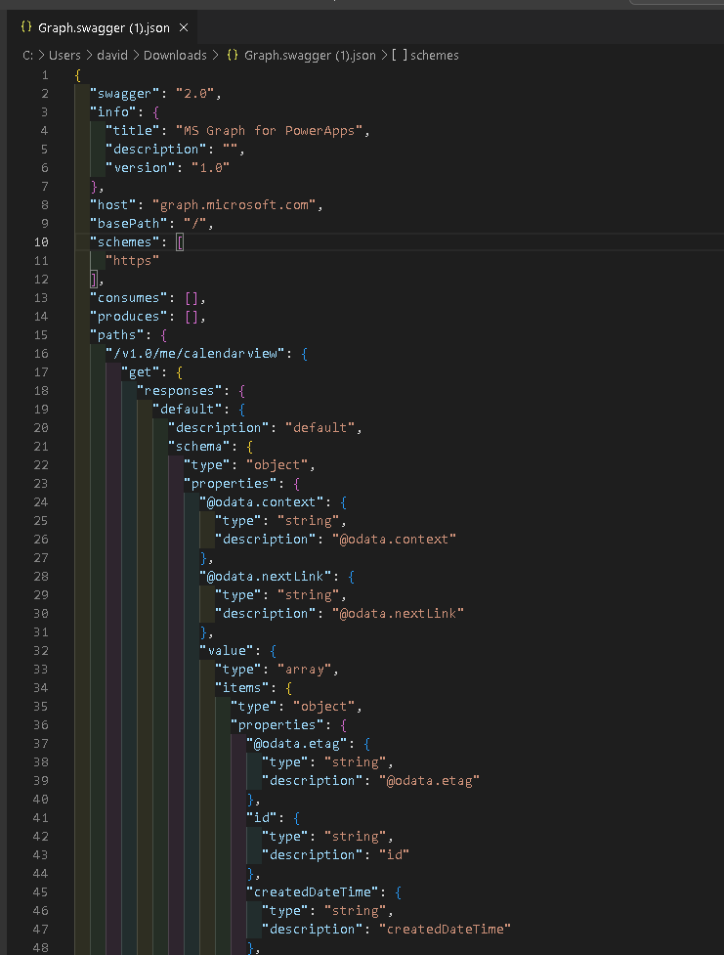Click the "version" key on line 6

[x=140, y=168]
